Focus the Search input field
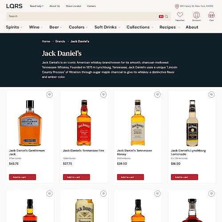Image resolution: width=222 pixels, height=222 pixels. coord(83,16)
